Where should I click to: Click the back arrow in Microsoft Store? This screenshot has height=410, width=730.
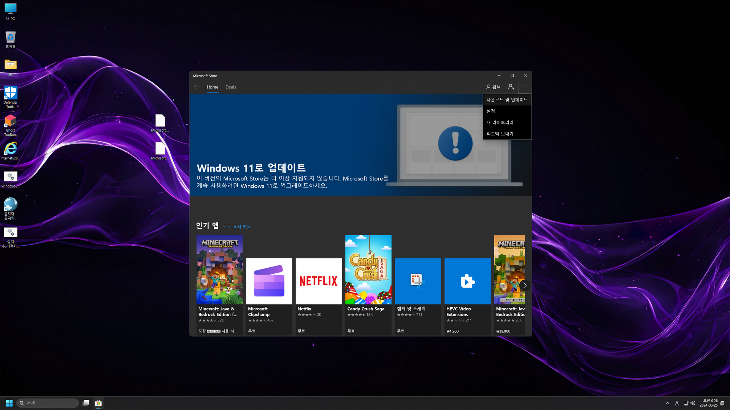[197, 87]
